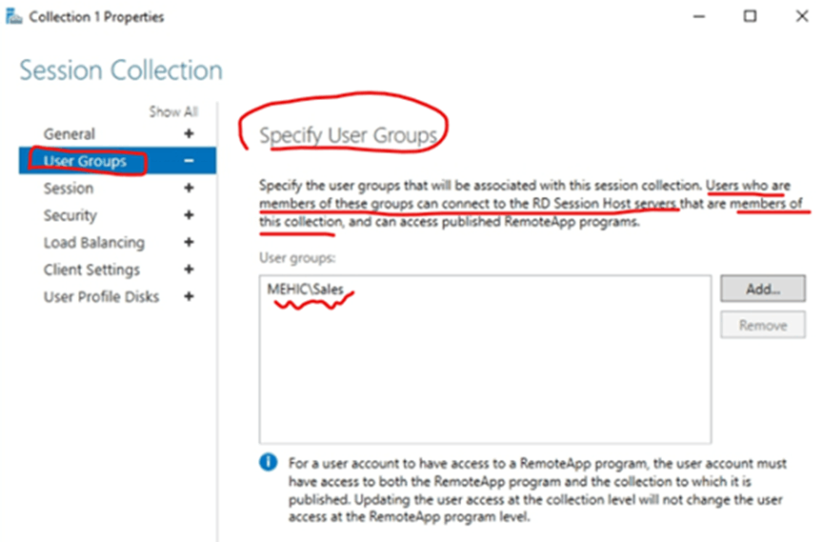Select MEHIC\Sales in the user groups list
The height and width of the screenshot is (542, 822).
[x=306, y=290]
